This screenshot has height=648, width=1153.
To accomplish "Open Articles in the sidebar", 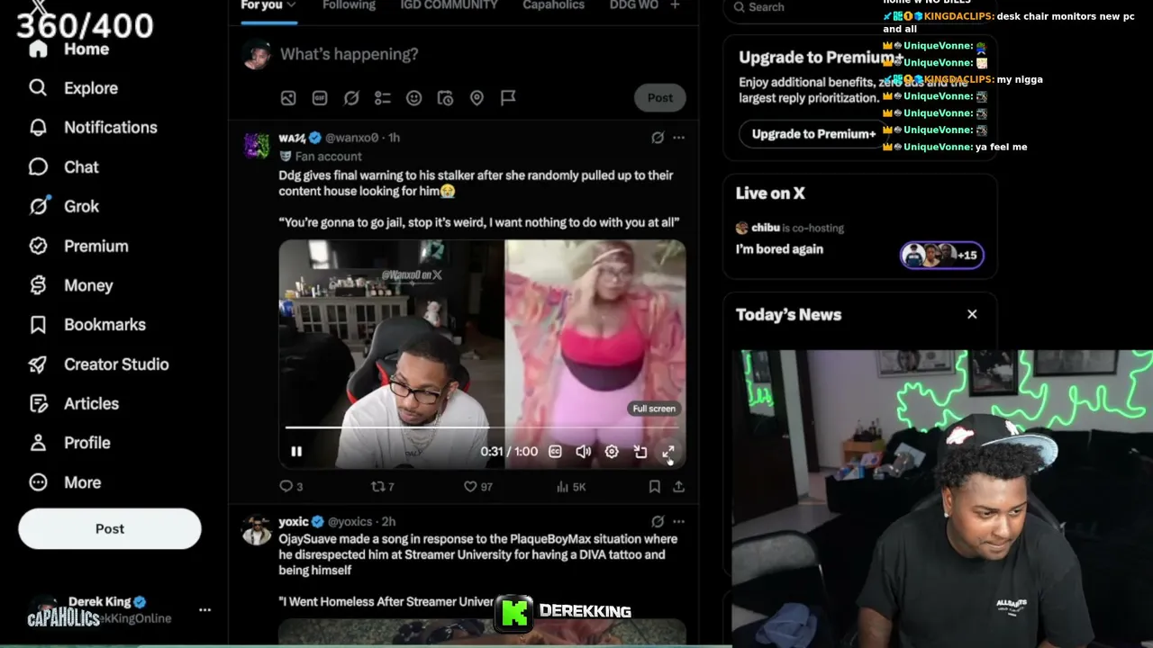I will point(73,403).
